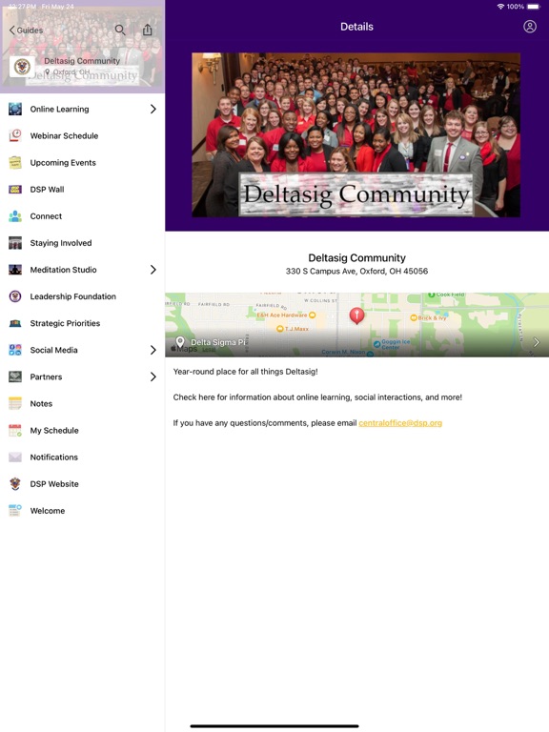Open Notifications label
The image size is (549, 732).
click(x=53, y=457)
